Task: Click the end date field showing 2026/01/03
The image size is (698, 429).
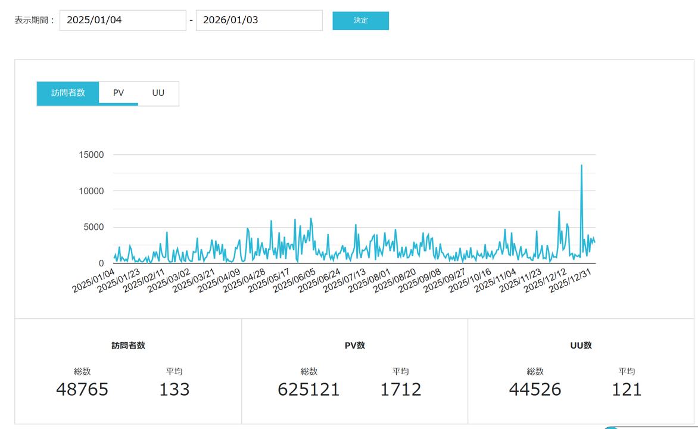Action: point(259,20)
